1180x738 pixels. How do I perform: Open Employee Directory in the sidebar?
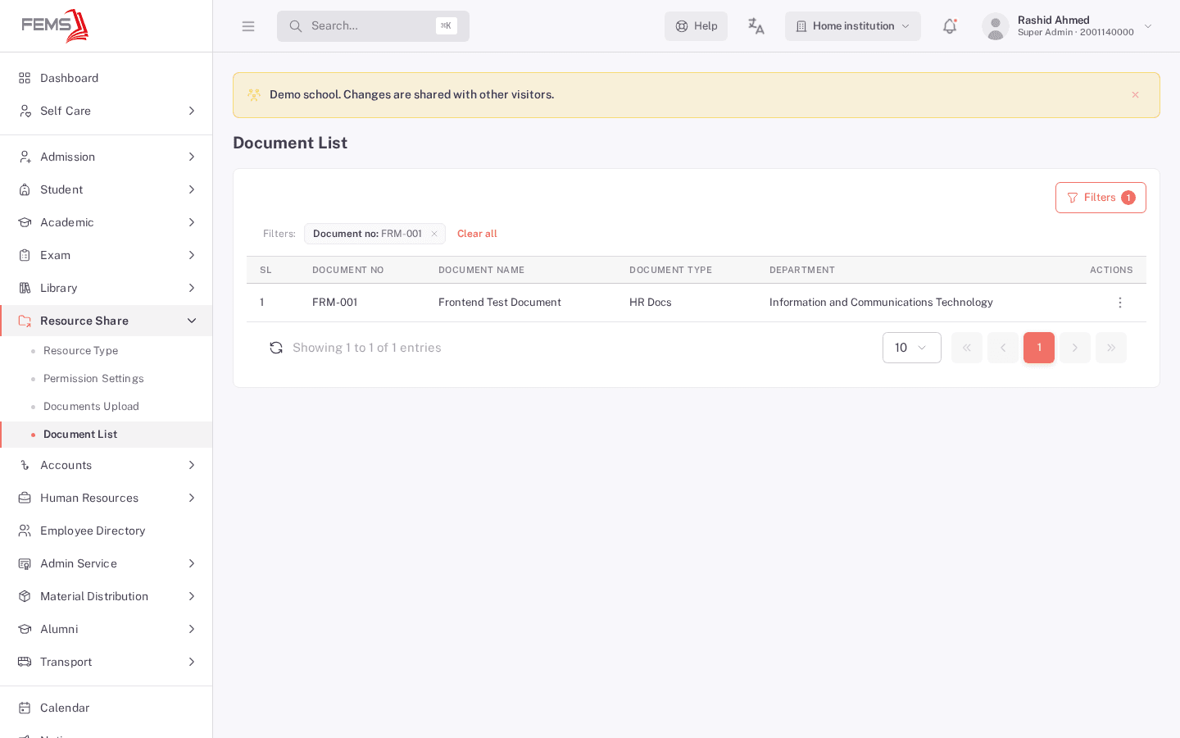(107, 531)
